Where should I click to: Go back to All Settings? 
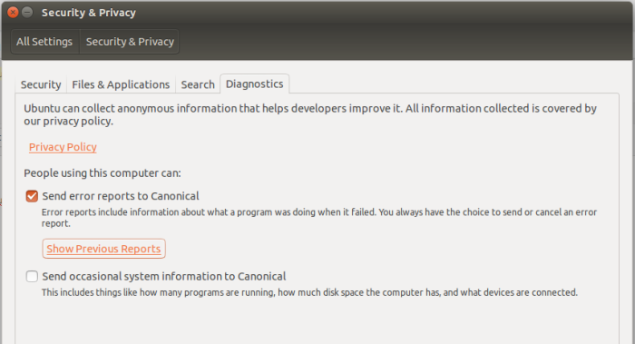pos(44,42)
